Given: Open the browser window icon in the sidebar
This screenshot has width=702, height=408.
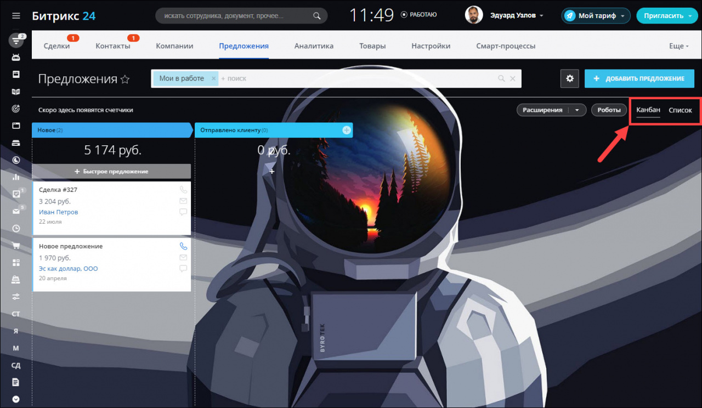Looking at the screenshot, I should [x=16, y=126].
